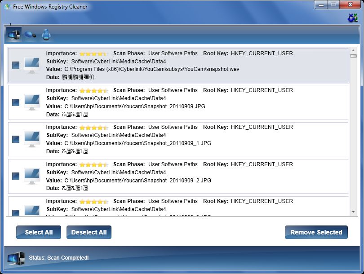Click the computer icon beside Status text
This screenshot has height=274, width=364.
[16, 258]
